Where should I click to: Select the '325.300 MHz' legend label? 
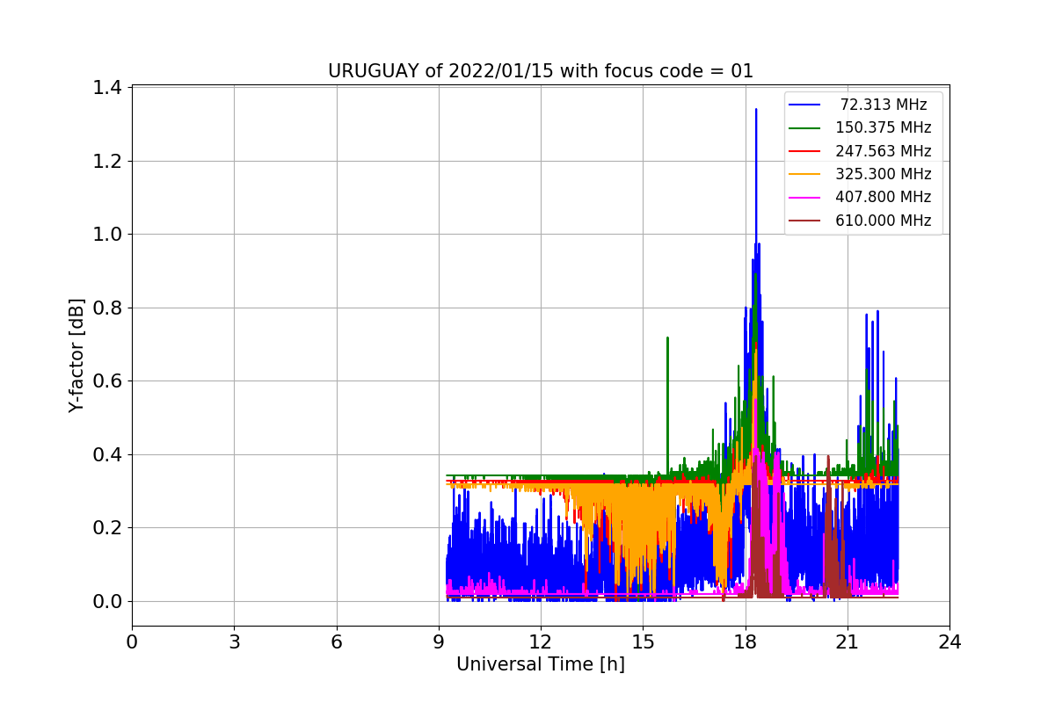pyautogui.click(x=884, y=174)
